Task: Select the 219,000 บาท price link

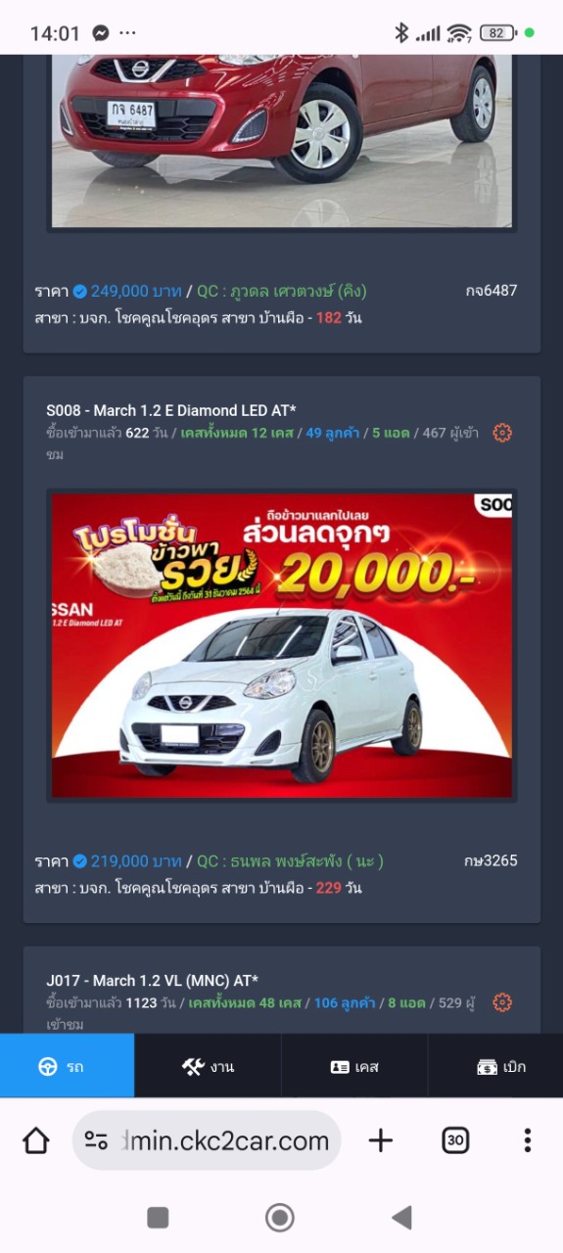Action: [x=136, y=861]
